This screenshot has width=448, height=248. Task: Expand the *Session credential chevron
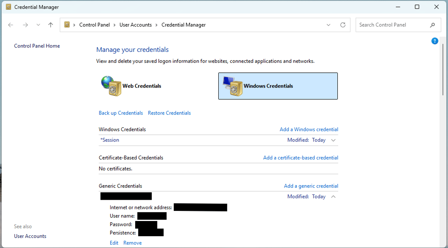click(x=333, y=140)
